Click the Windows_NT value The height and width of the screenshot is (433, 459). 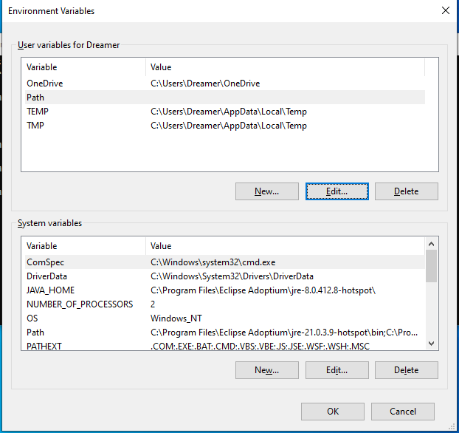pos(176,318)
